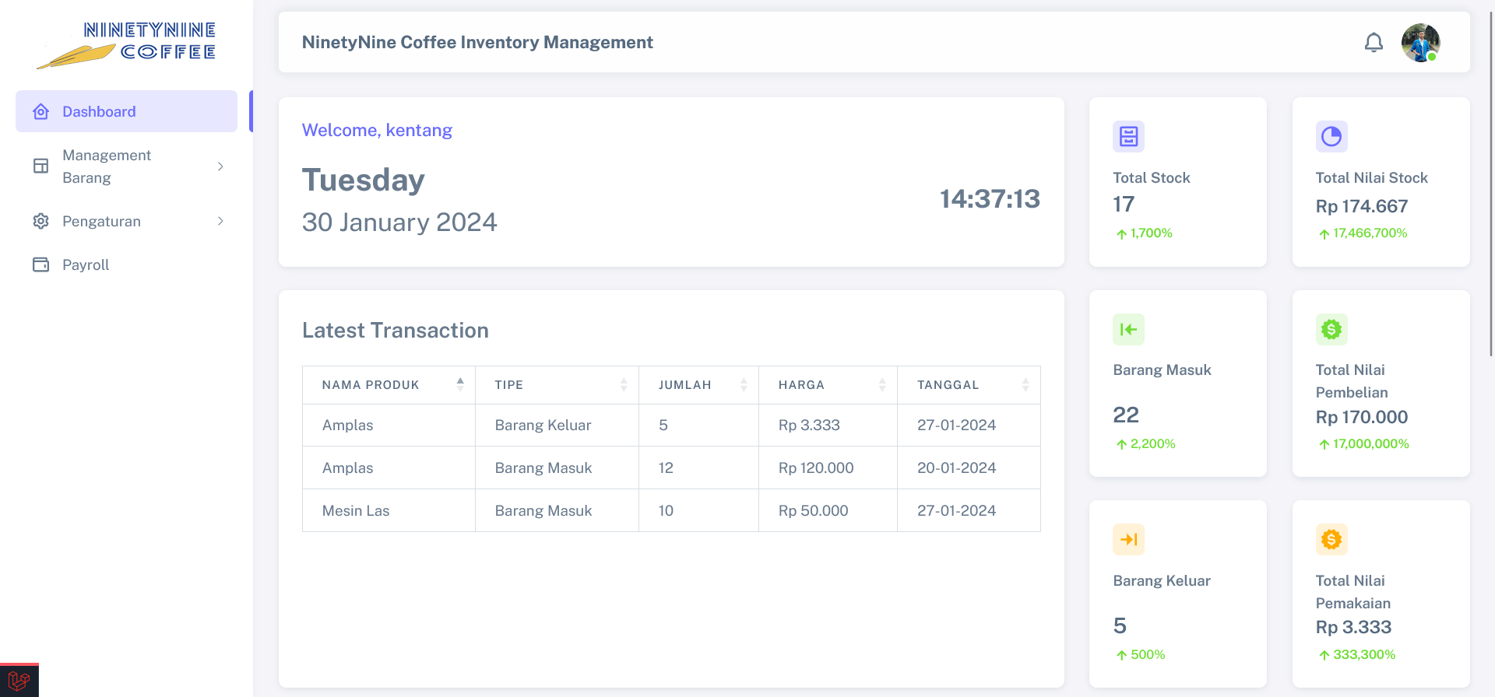Click the Total Nilai Stock pie icon

[1331, 137]
